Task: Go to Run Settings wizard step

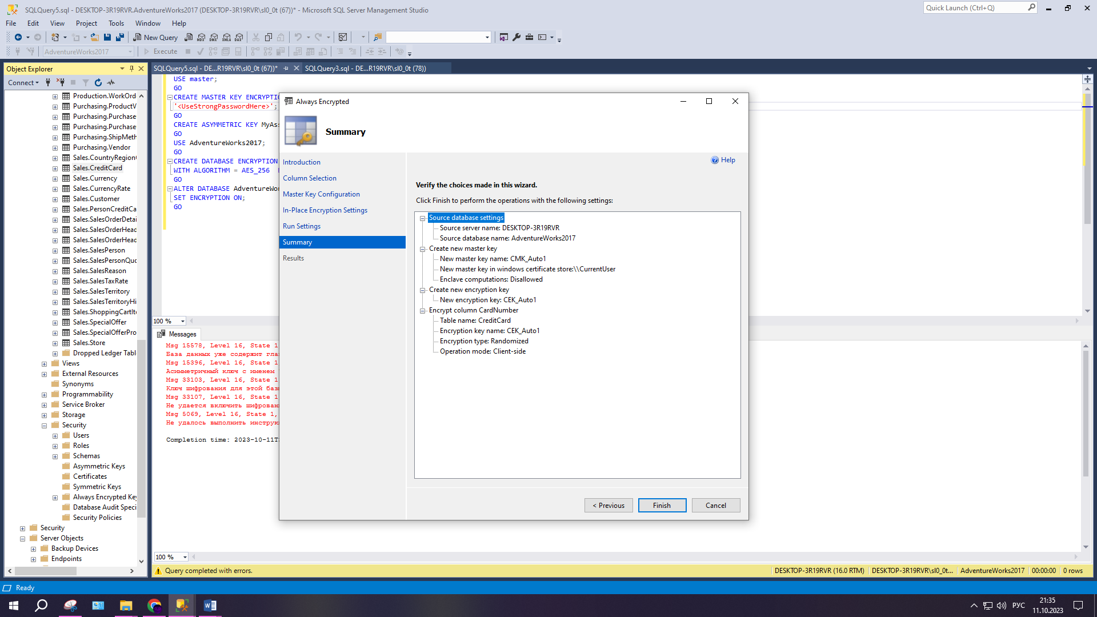Action: 302,226
